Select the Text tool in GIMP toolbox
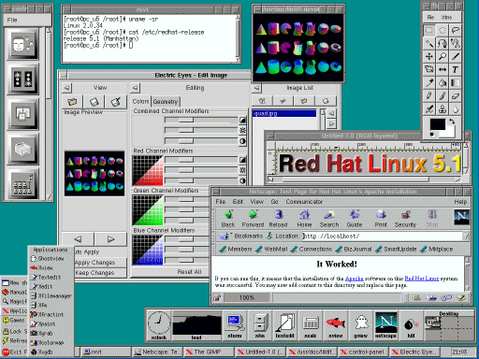479x359 pixels. (x=456, y=69)
